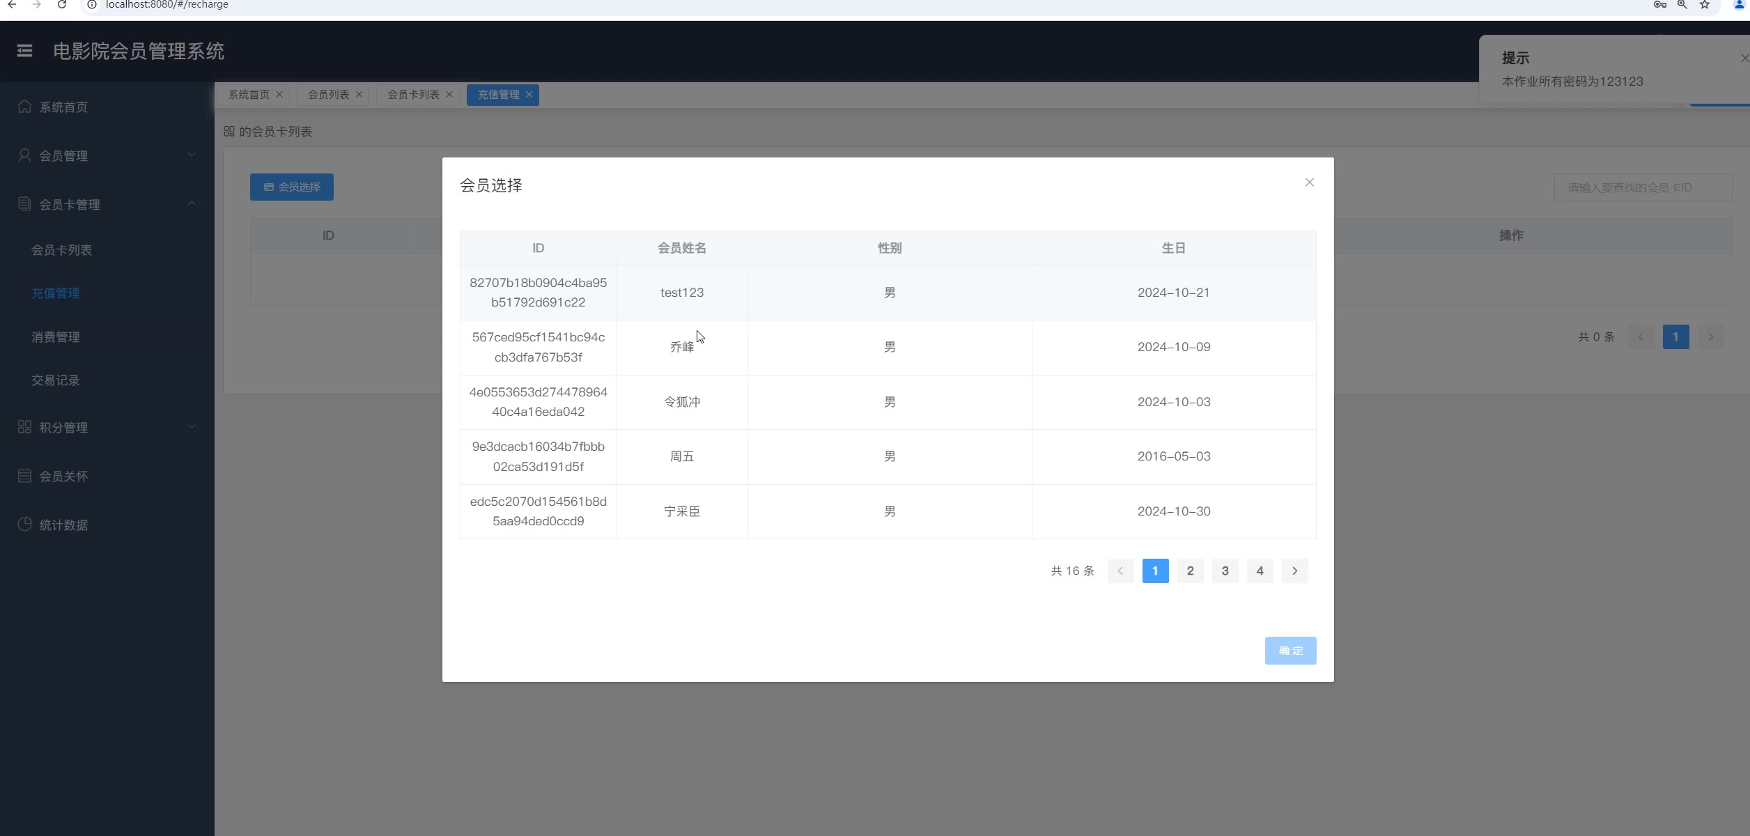Go to page 3 of the member list

click(1225, 571)
